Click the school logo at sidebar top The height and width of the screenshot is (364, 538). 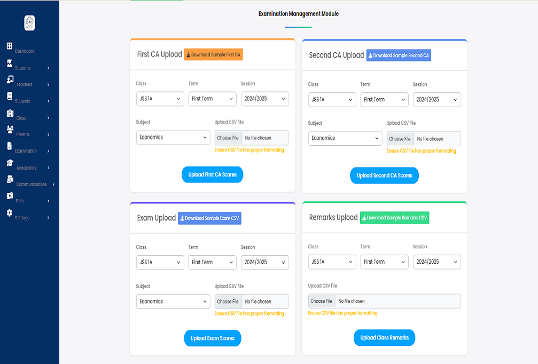point(29,23)
